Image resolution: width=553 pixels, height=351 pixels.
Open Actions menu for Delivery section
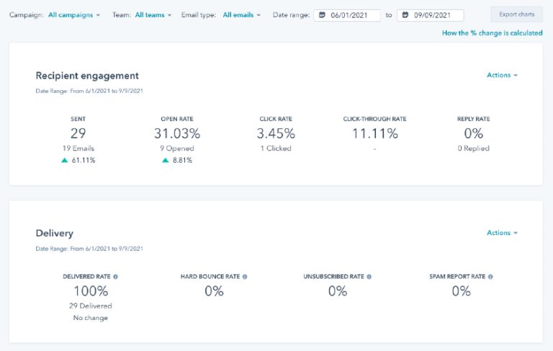click(x=502, y=233)
